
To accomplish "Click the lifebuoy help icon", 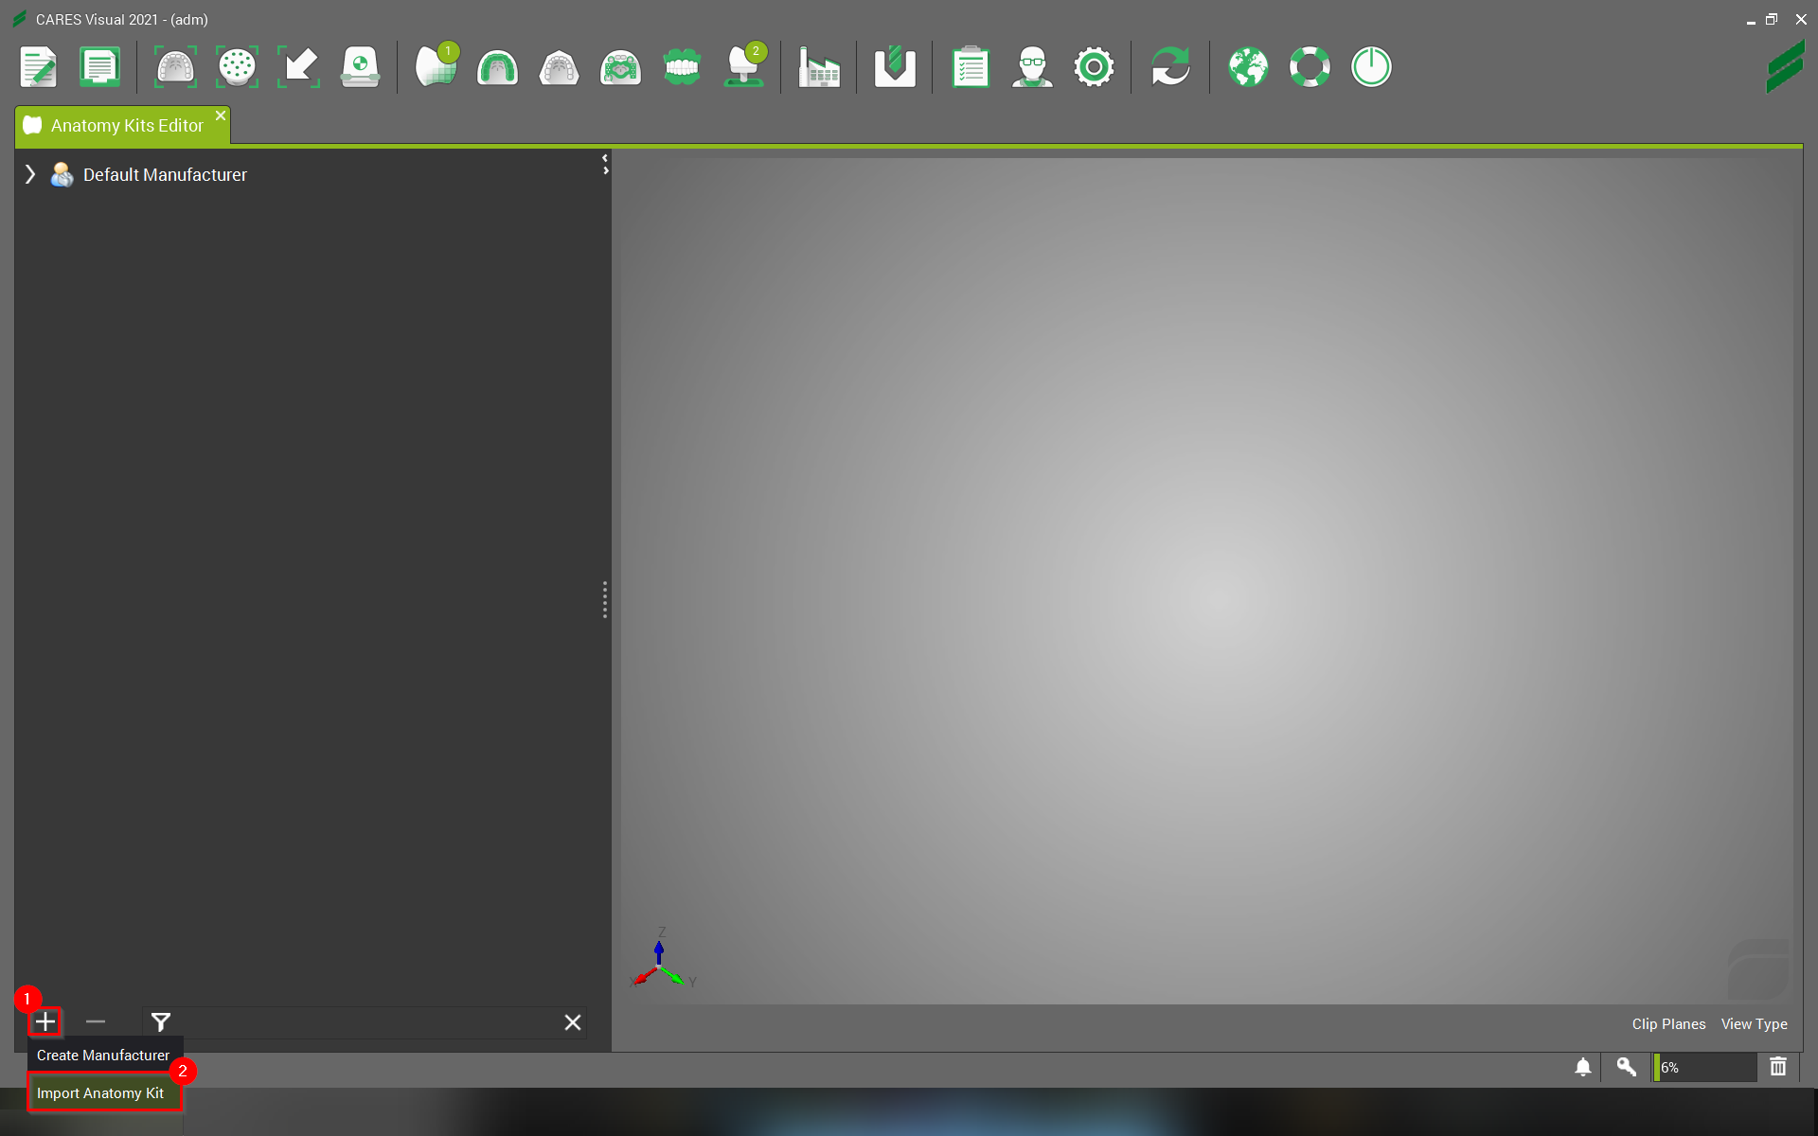I will [1310, 67].
